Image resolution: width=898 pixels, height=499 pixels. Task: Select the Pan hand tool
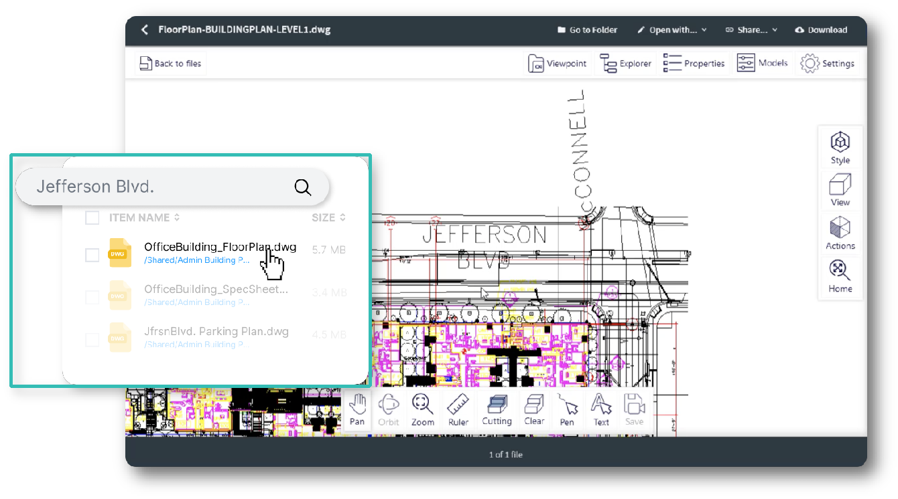[x=357, y=409]
